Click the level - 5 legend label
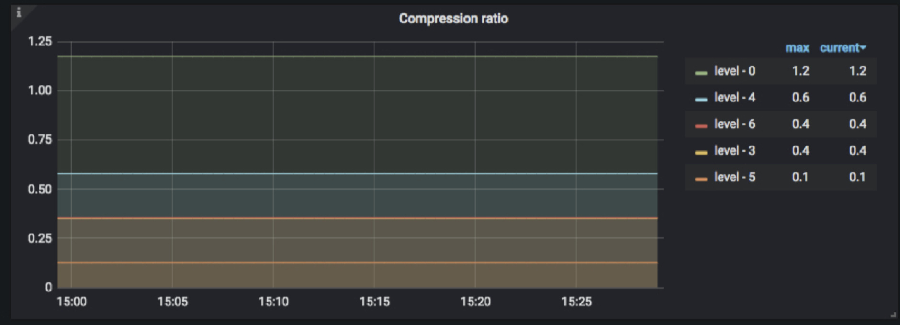 735,178
